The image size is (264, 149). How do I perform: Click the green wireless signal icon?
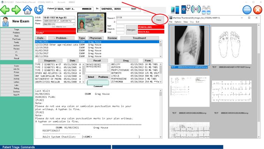point(197,9)
